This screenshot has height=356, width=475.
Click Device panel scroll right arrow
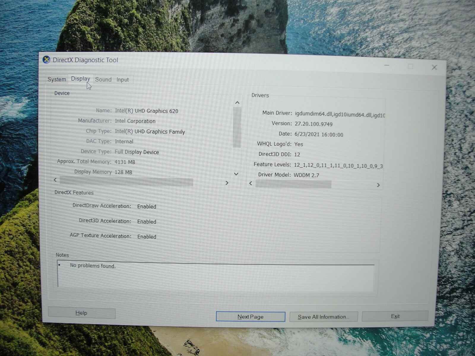click(x=227, y=183)
